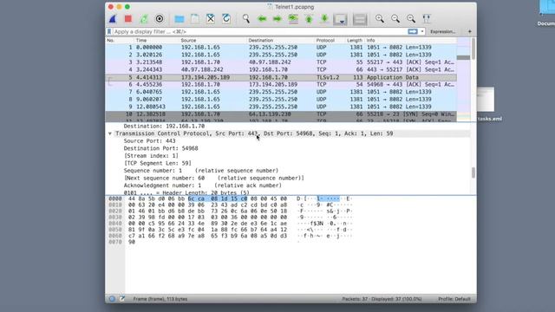Sort packets by No. column
Viewport: 555px width, 312px height.
click(120, 41)
